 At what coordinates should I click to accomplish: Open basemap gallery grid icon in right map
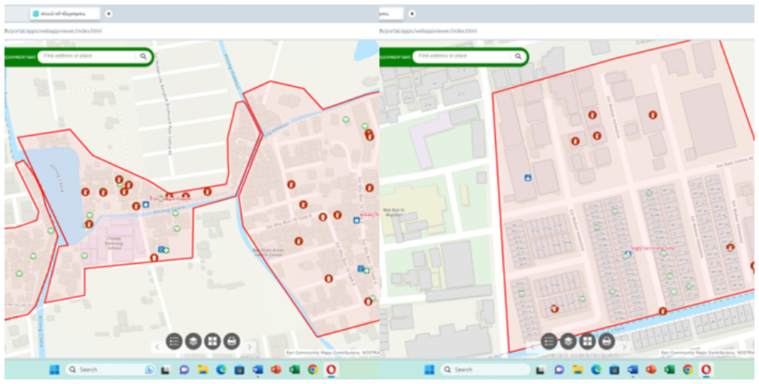pyautogui.click(x=587, y=341)
